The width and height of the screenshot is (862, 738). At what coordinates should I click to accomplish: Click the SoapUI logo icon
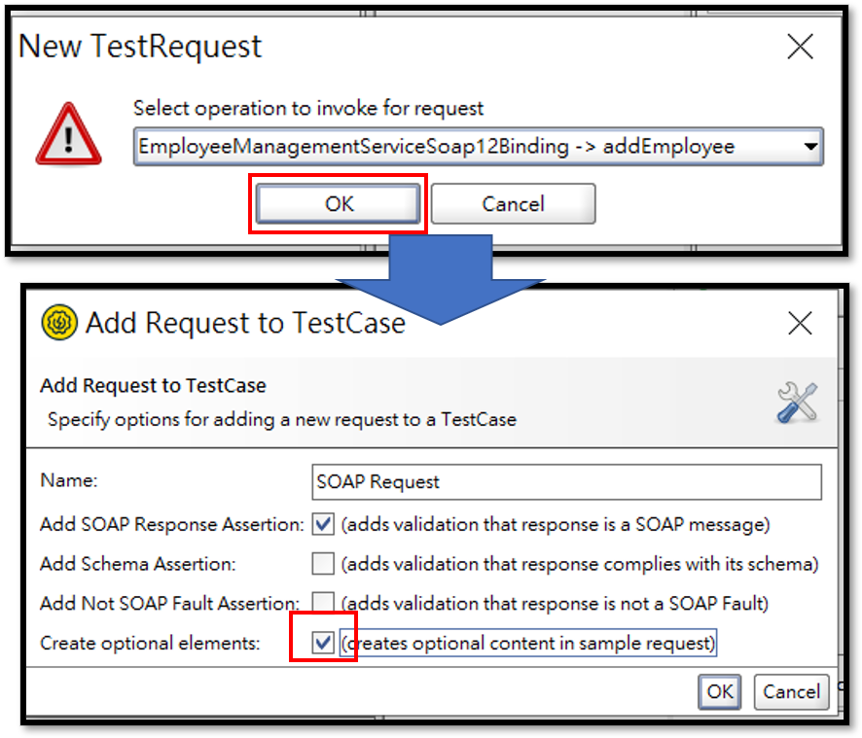59,322
